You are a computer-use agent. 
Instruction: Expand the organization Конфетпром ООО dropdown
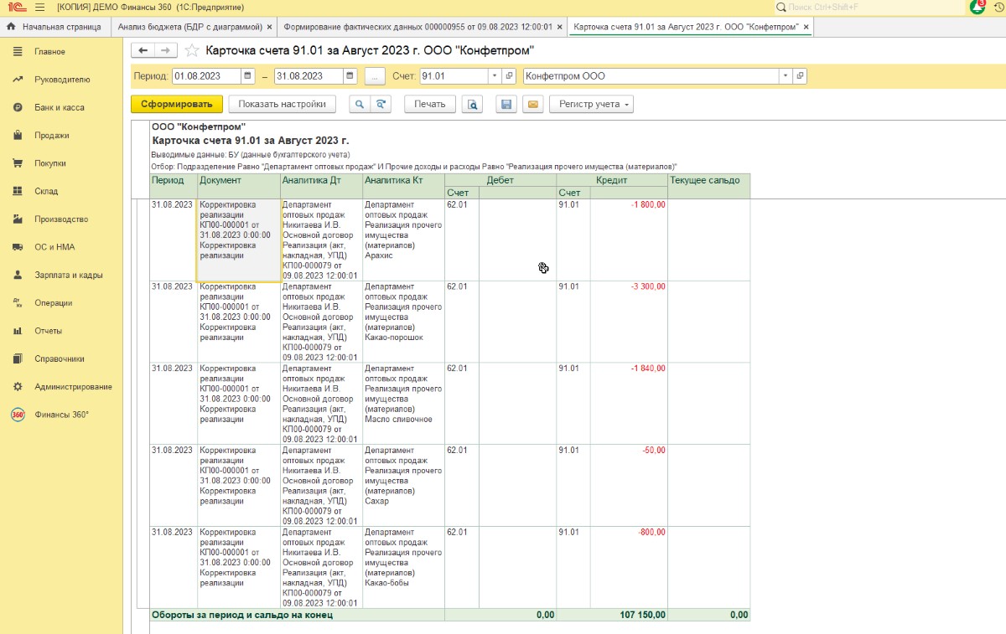point(786,76)
